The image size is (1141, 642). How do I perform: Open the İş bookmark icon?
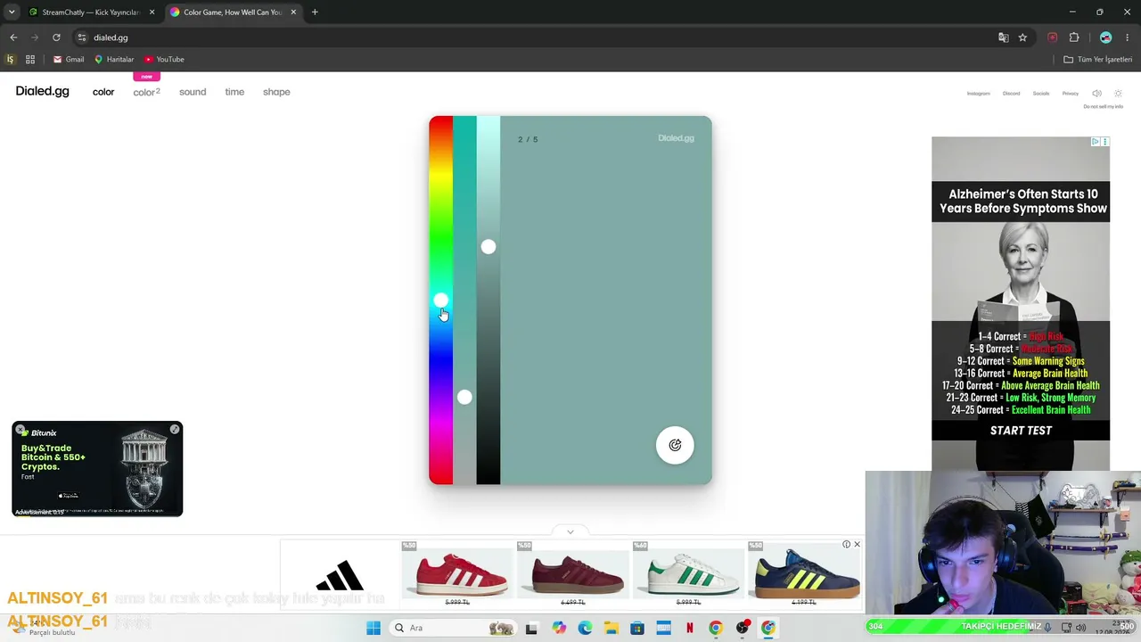point(11,60)
